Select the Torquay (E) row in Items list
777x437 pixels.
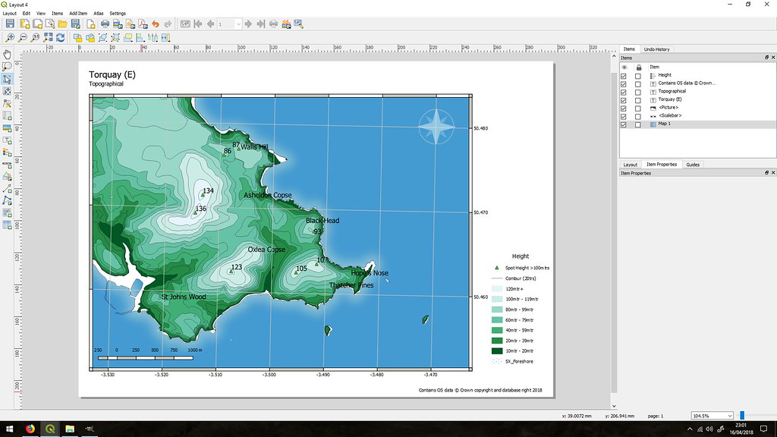click(698, 99)
